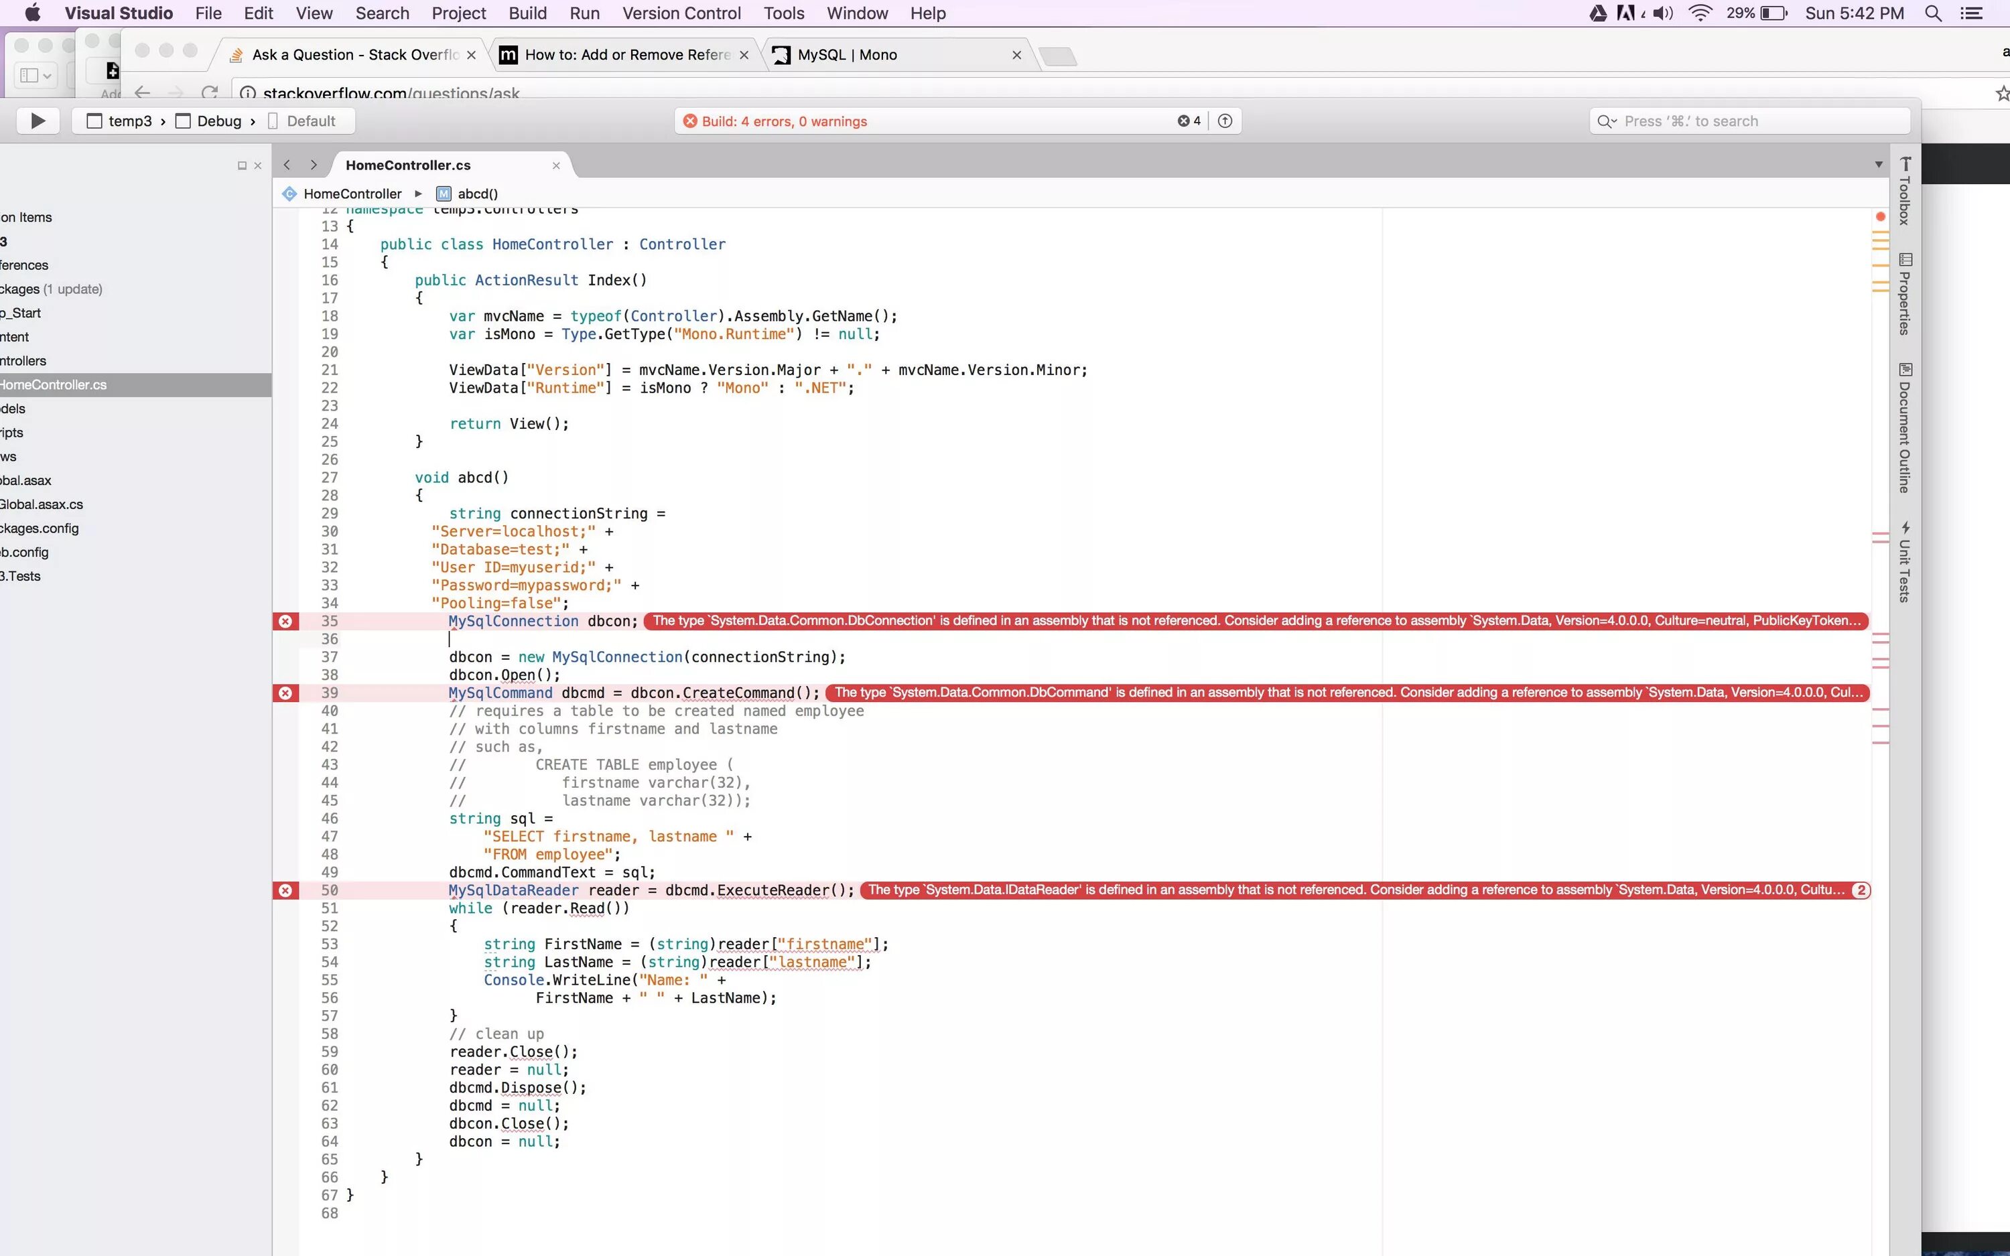This screenshot has width=2010, height=1256.
Task: Switch to Ask a Question Stack Overflow browser tab
Action: pos(354,55)
